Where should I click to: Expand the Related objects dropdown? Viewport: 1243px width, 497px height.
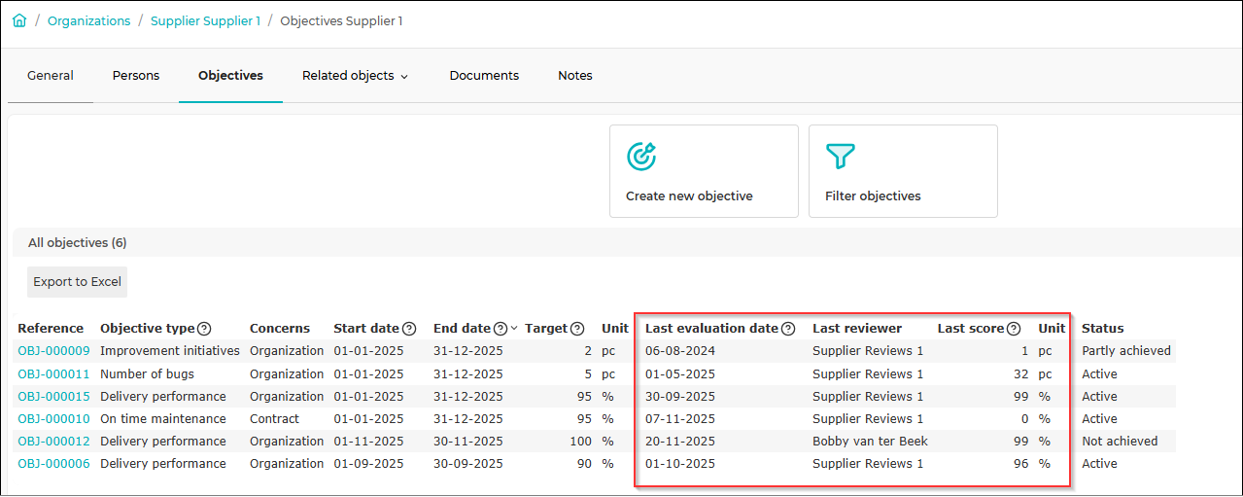[x=355, y=75]
